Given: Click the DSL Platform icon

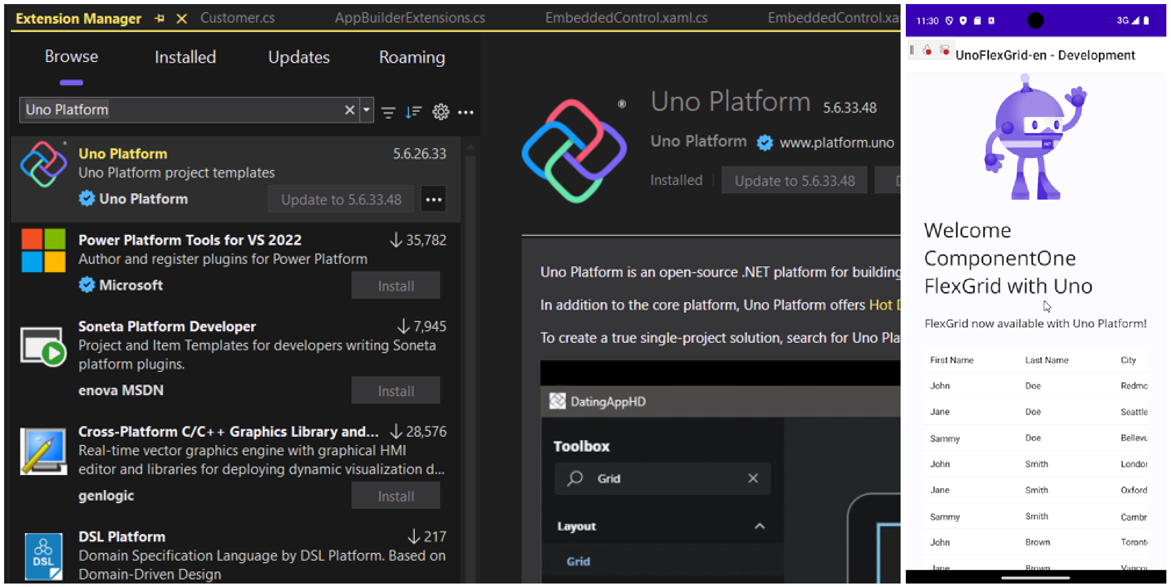Looking at the screenshot, I should point(44,556).
